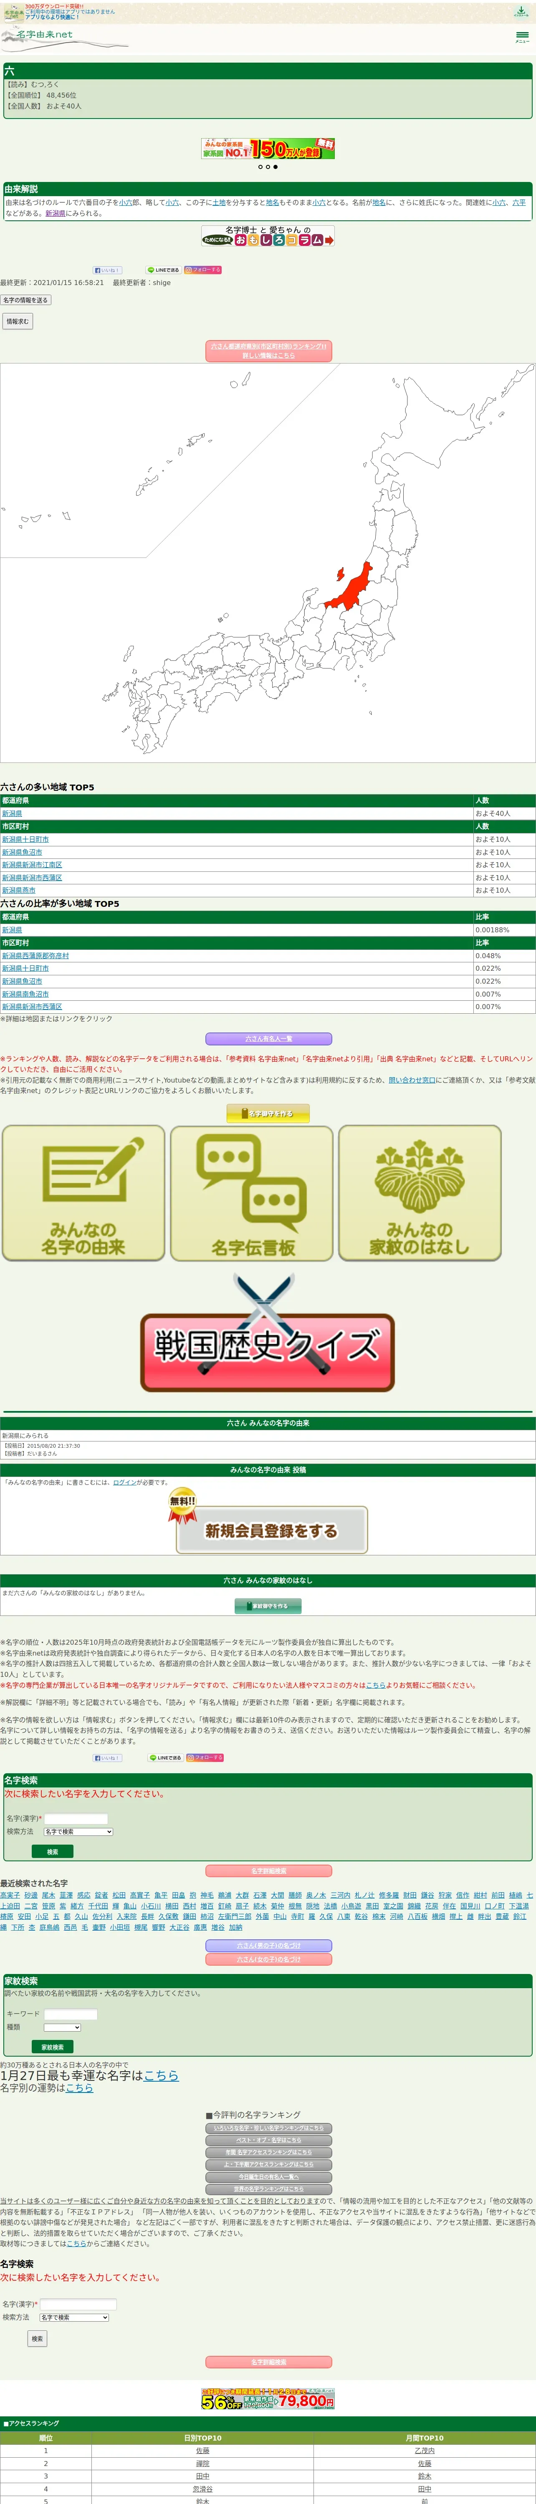The image size is (536, 2504).
Task: Click the upper Instagram フォローする button
Action: (202, 270)
